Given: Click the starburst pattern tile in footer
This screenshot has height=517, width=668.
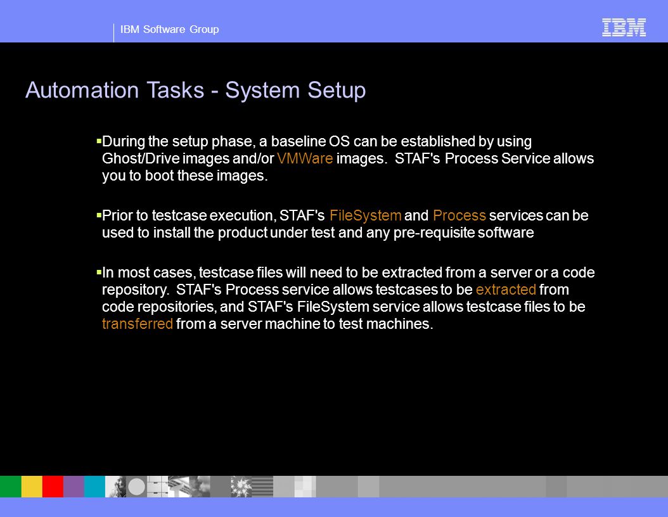Looking at the screenshot, I should (241, 487).
